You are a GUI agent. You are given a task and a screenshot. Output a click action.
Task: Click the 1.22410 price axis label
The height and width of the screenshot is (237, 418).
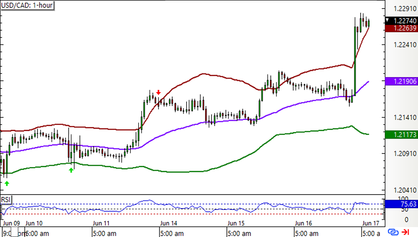tap(405, 45)
